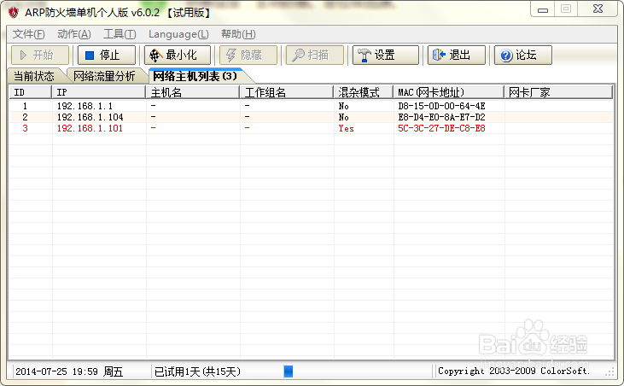The width and height of the screenshot is (624, 386).
Task: Click the No cell in row 2
Action: [343, 117]
